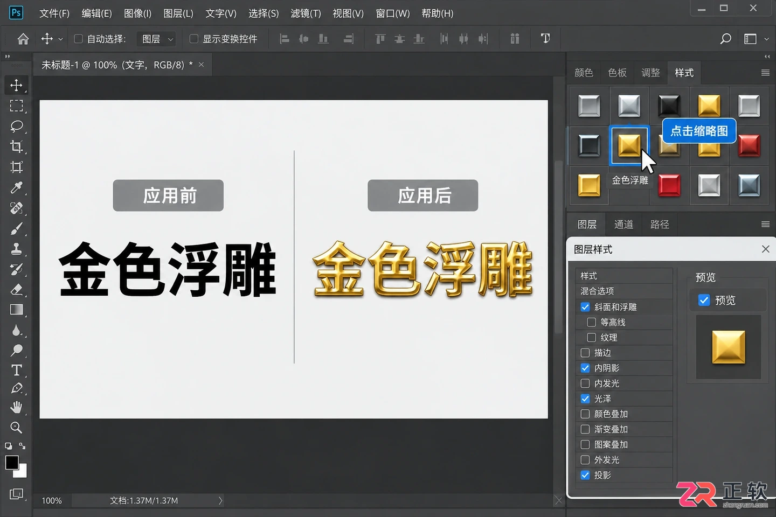Open Move tool preset picker arrow
This screenshot has height=517, width=776.
[x=60, y=39]
